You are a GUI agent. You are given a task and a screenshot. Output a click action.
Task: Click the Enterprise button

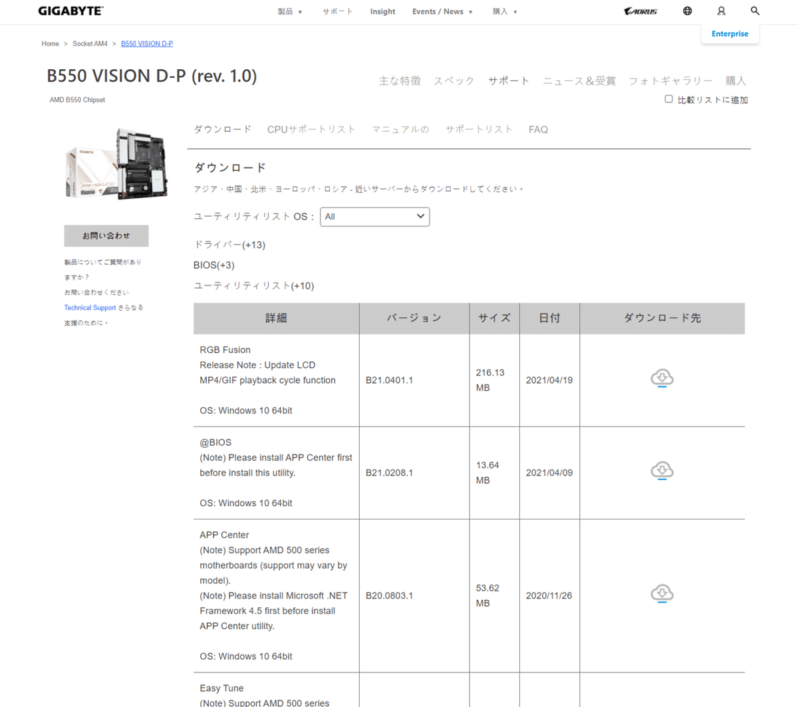click(x=730, y=33)
